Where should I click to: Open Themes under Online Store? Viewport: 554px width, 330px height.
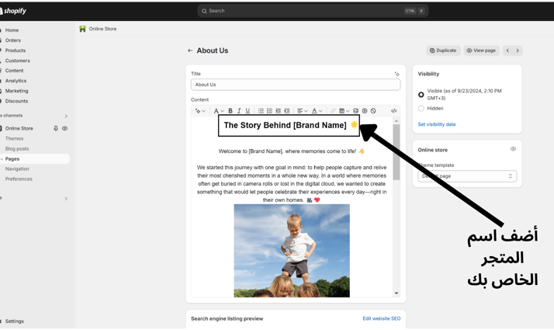point(14,139)
